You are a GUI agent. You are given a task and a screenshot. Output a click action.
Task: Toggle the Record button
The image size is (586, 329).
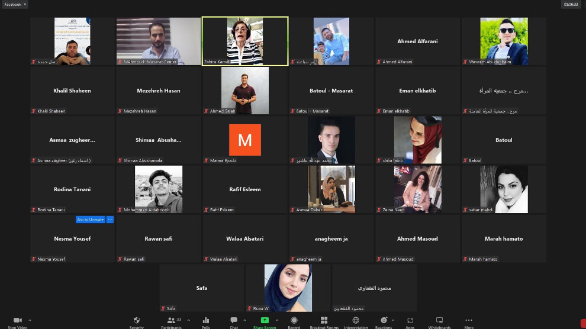pyautogui.click(x=294, y=321)
